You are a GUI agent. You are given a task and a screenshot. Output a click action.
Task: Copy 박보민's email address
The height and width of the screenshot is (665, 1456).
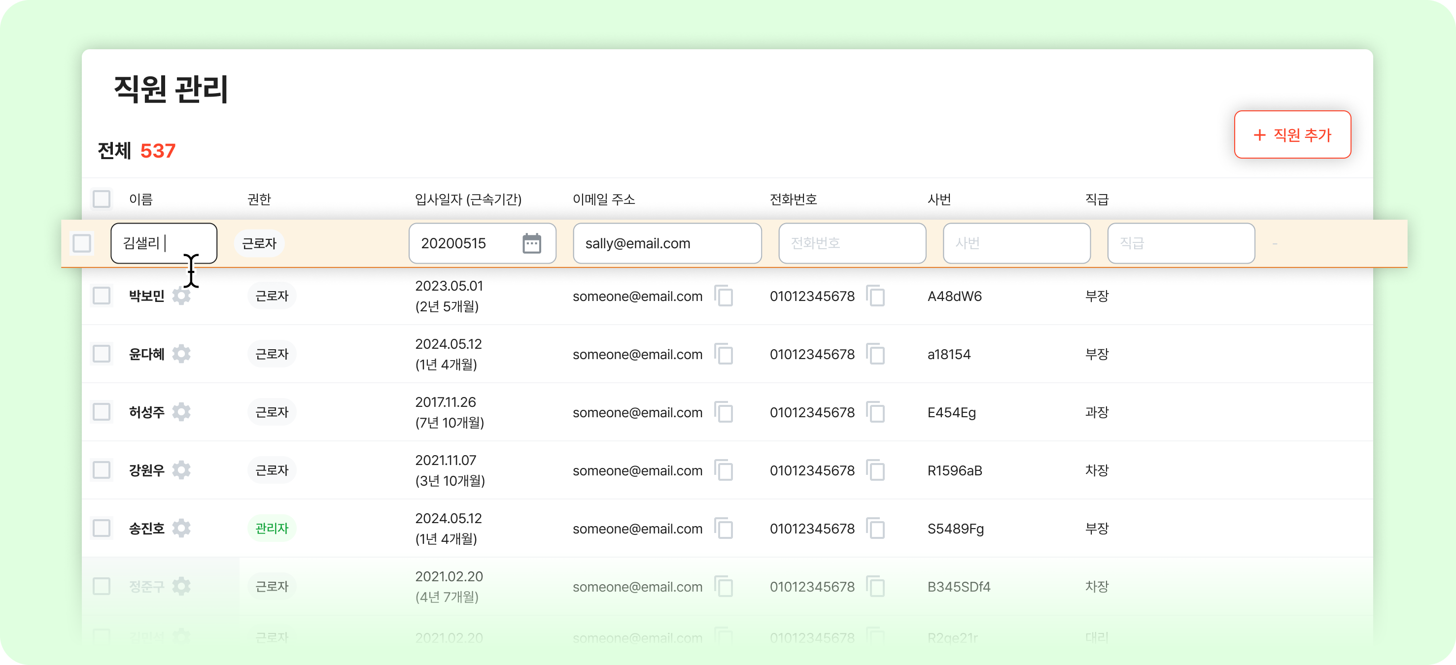pos(724,296)
